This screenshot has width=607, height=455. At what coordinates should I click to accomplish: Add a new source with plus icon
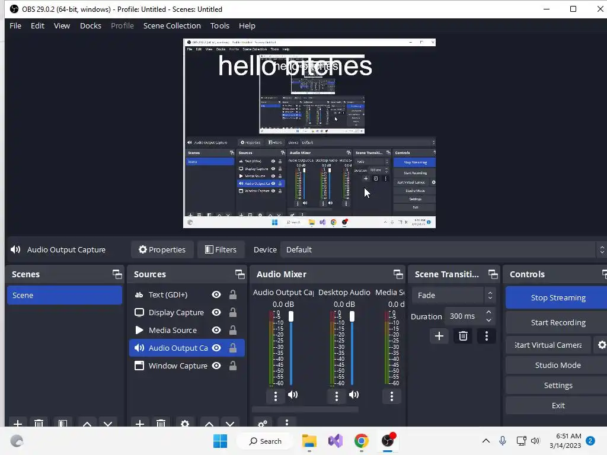click(140, 423)
